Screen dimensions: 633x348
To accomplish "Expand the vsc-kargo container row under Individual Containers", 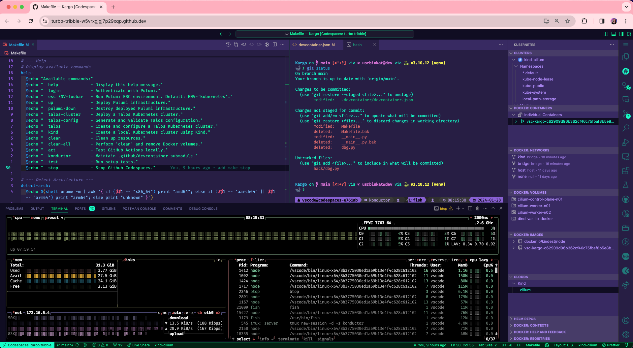I will point(516,121).
